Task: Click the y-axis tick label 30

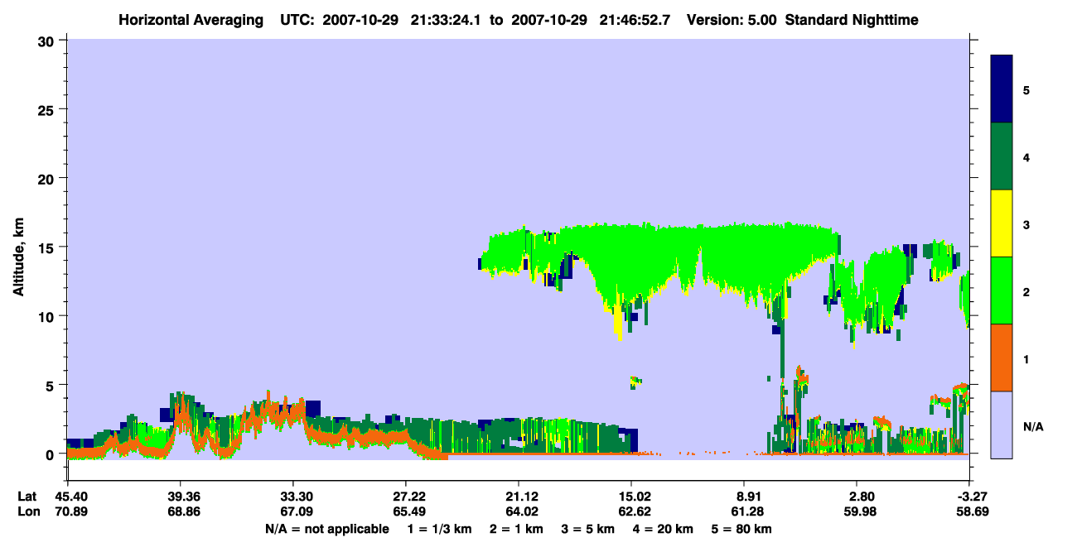Action: point(48,41)
